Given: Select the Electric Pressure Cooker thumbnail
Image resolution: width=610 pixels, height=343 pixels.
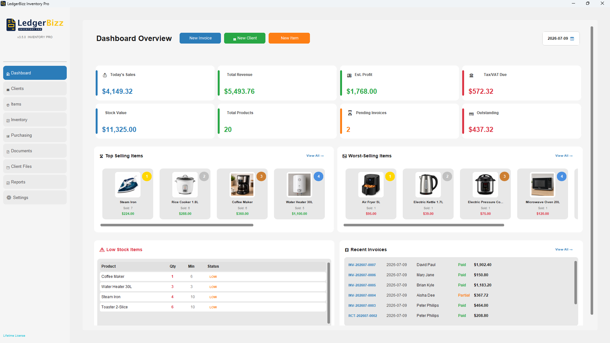Looking at the screenshot, I should click(x=485, y=185).
